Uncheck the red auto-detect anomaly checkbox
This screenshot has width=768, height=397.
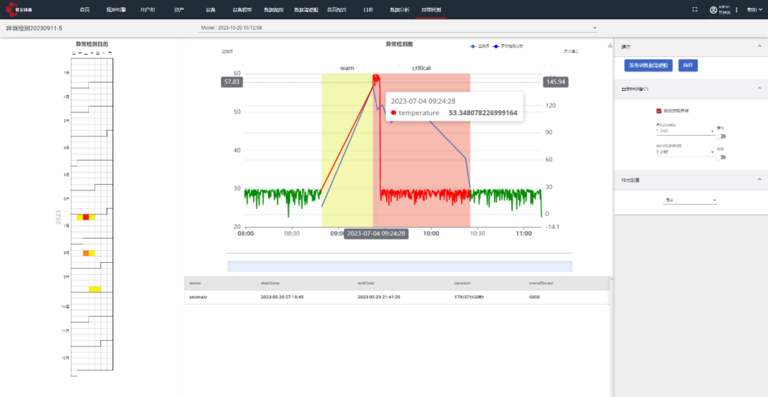tap(659, 111)
